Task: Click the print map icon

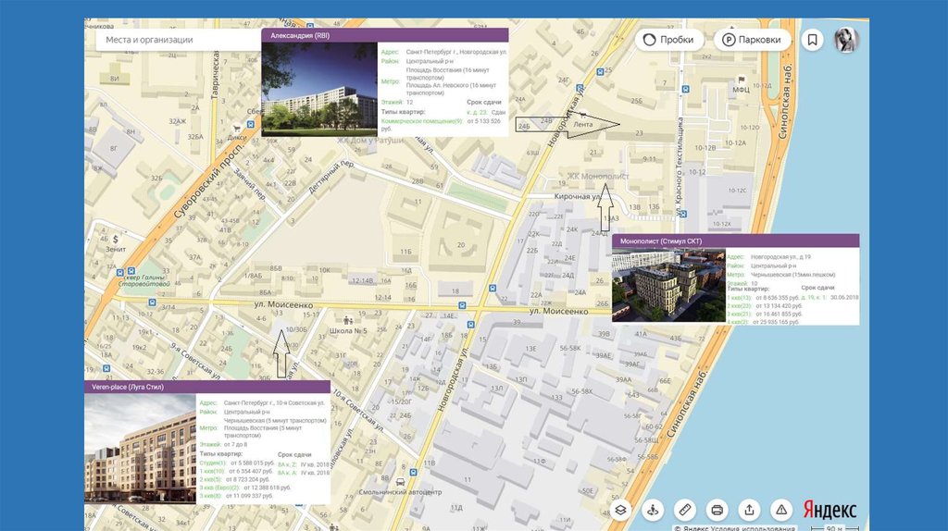Action: [x=717, y=510]
